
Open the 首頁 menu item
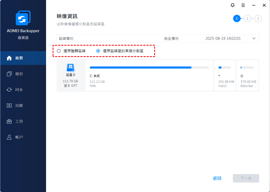click(x=23, y=58)
